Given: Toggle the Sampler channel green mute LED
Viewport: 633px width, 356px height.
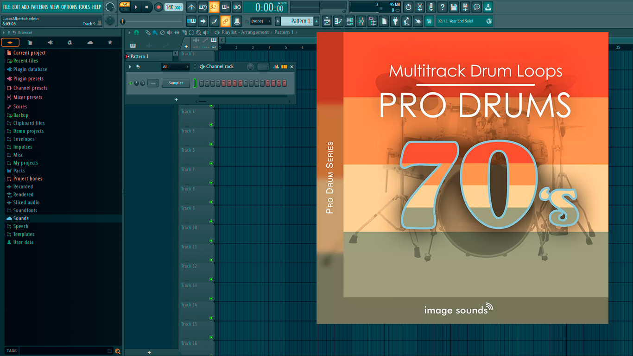Looking at the screenshot, I should [131, 83].
